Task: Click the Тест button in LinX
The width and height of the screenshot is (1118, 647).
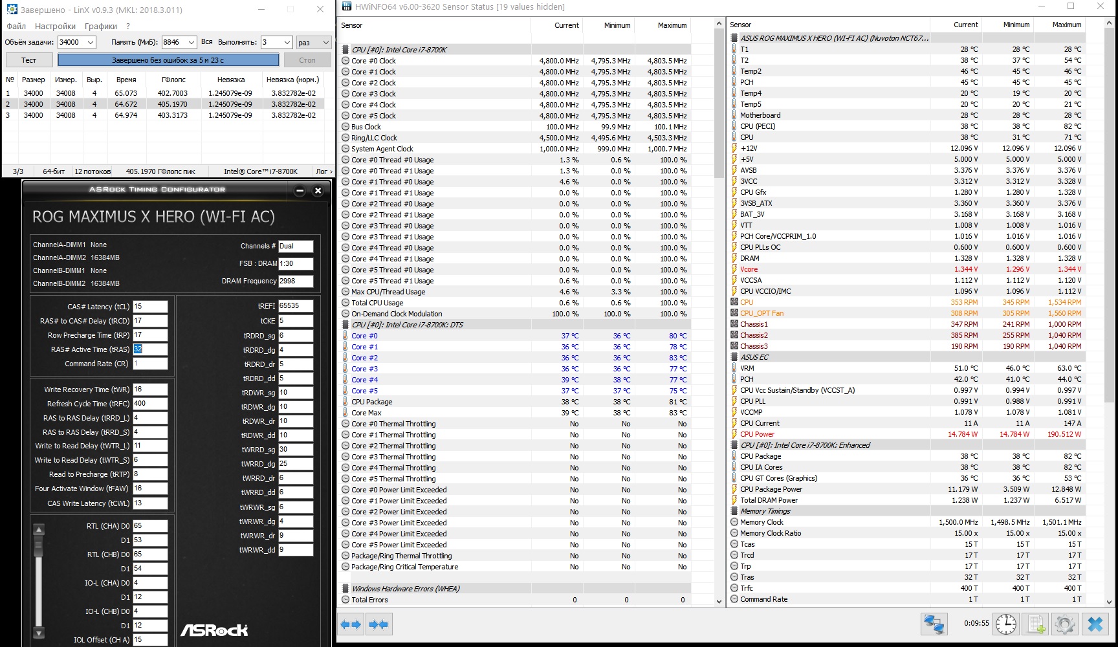Action: coord(29,60)
